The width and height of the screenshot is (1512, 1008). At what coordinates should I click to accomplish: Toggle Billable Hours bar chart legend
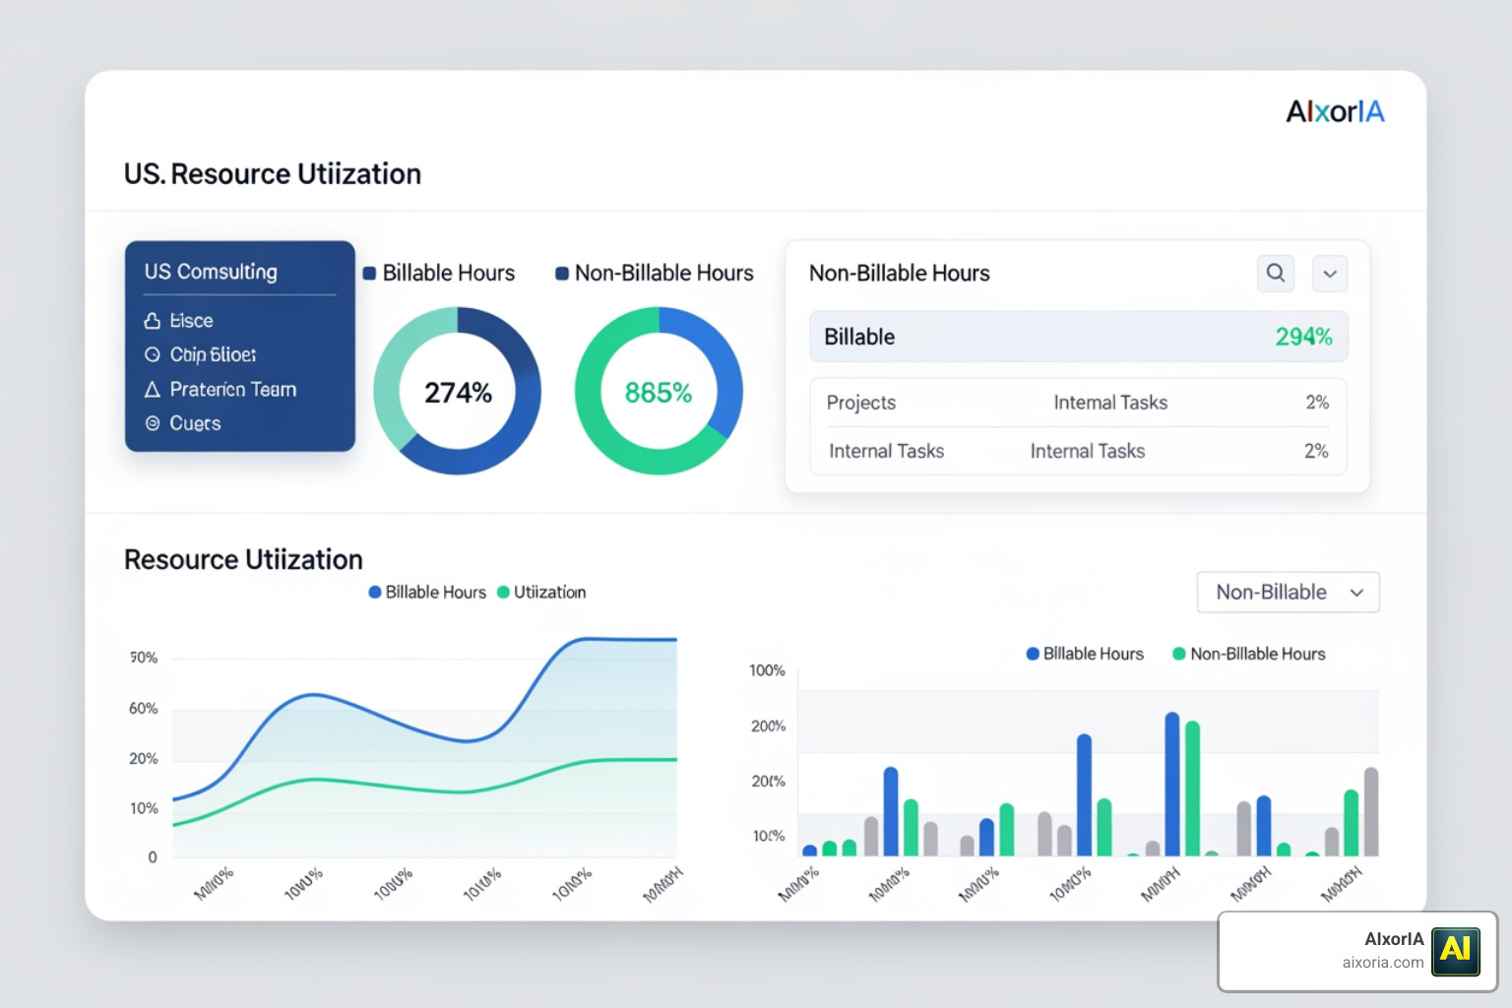click(1085, 654)
